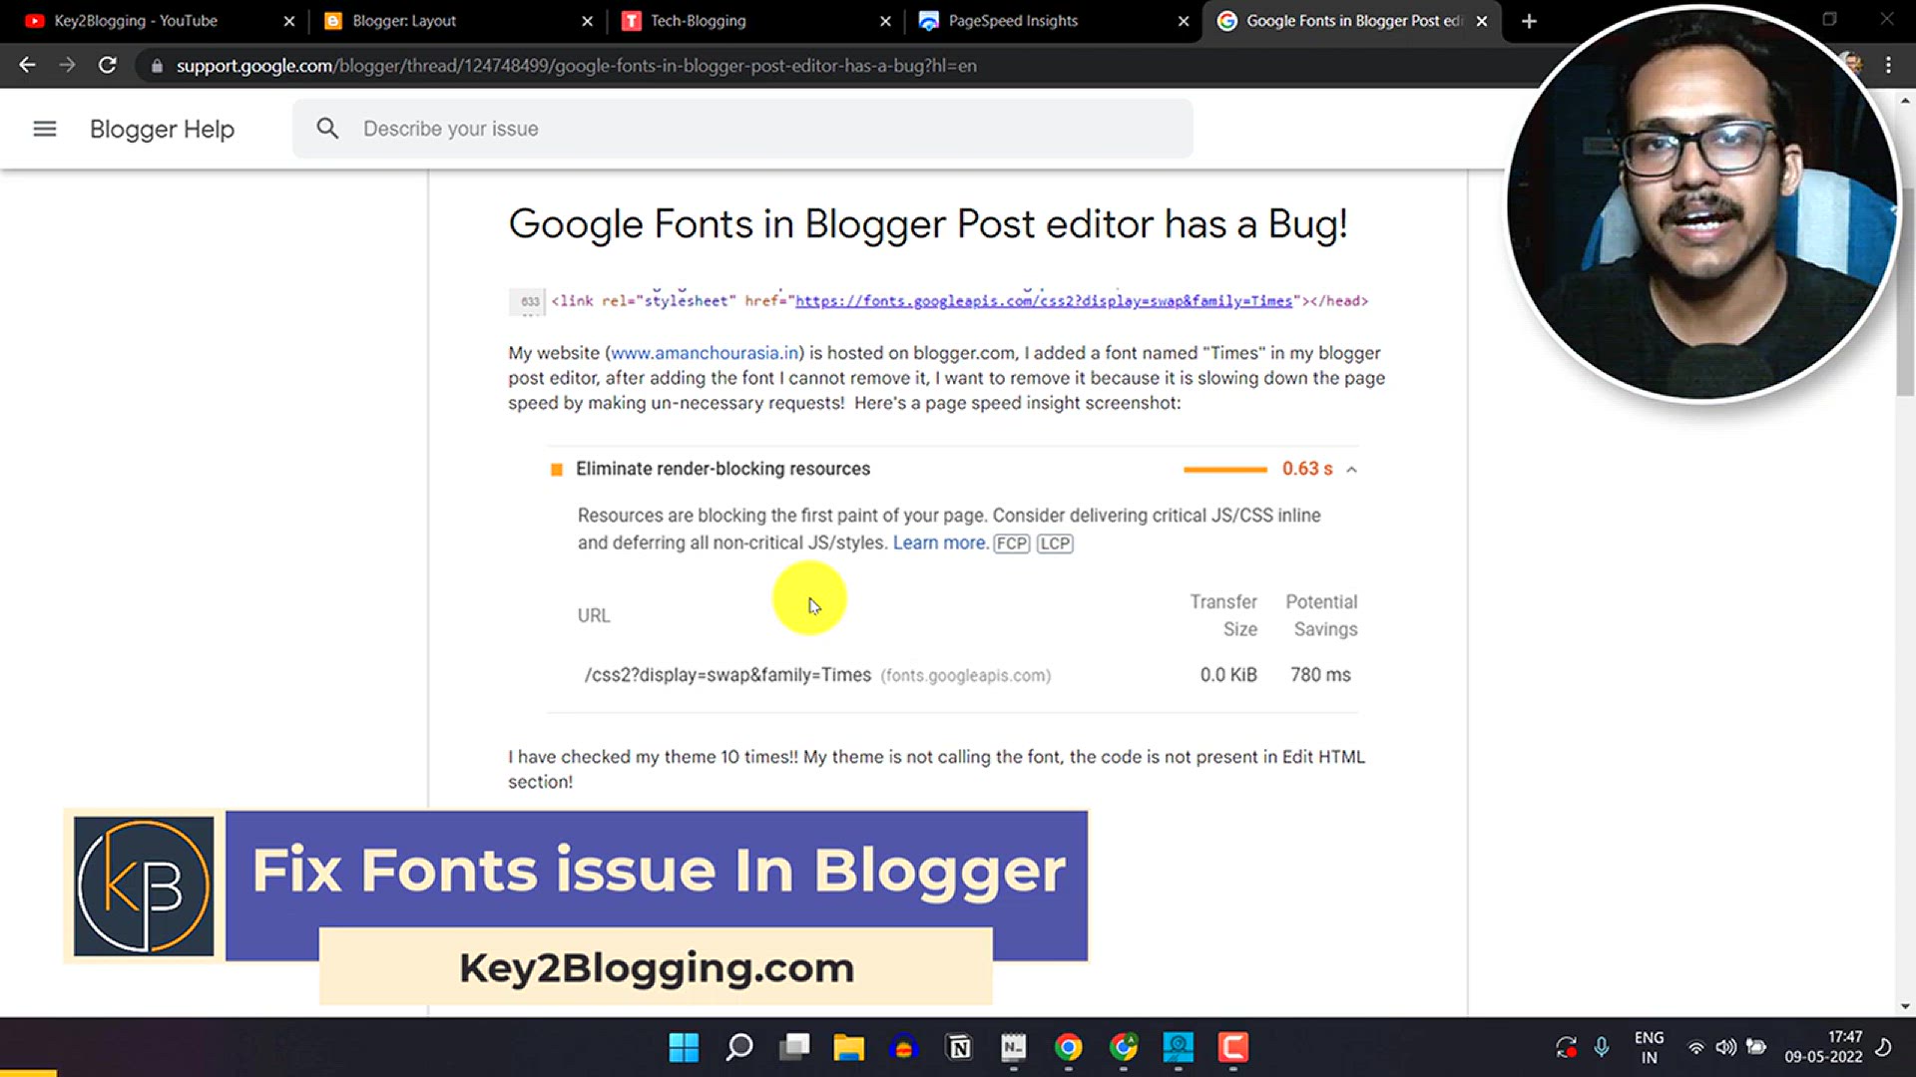1916x1077 pixels.
Task: Click the sync status icon in tray
Action: coord(1566,1047)
